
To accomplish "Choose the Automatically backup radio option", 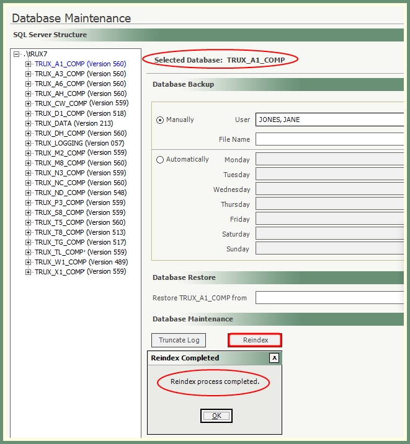I will pyautogui.click(x=160, y=160).
